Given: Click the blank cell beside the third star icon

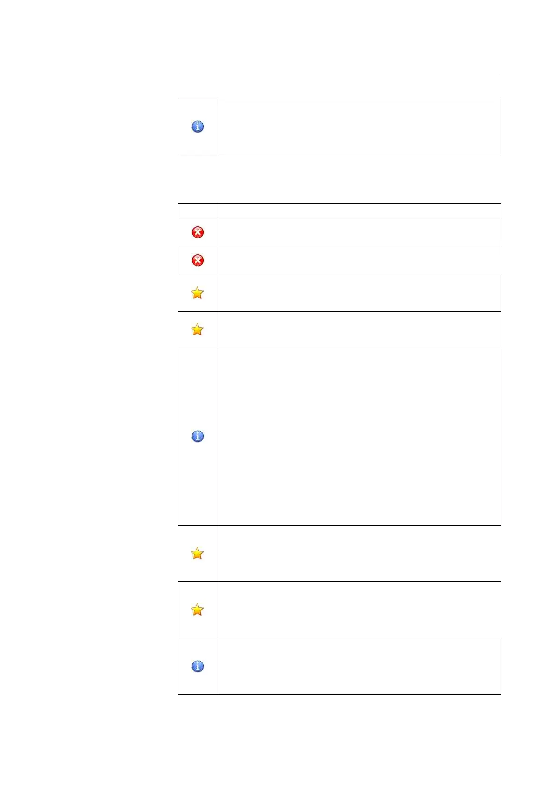Looking at the screenshot, I should coord(359,553).
